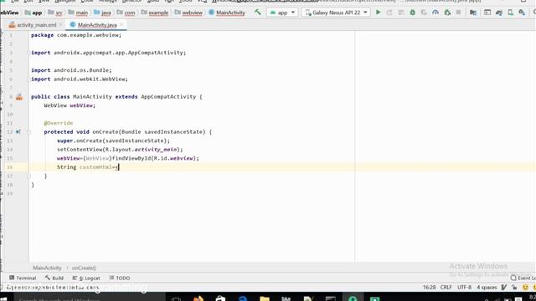536x301 pixels.
Task: Click the grayed Stop square icon
Action: coord(458,13)
